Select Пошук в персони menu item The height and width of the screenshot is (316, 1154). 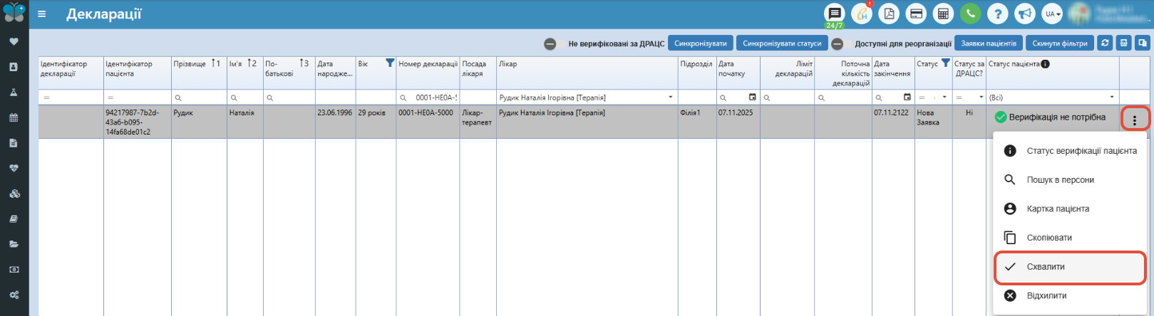(x=1070, y=180)
